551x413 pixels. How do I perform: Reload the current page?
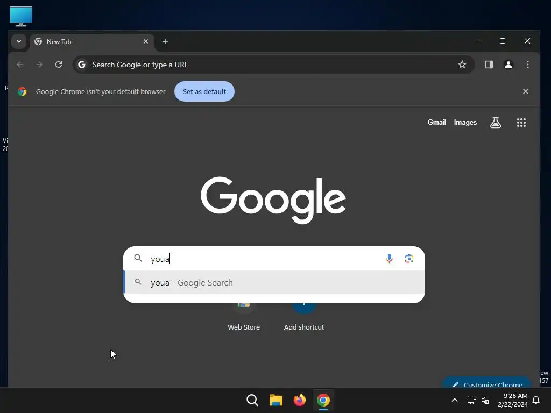point(59,65)
